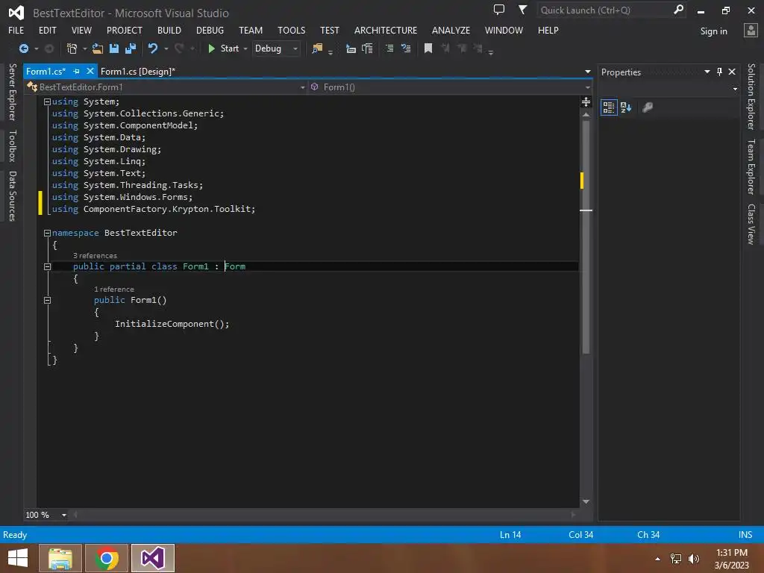Viewport: 764px width, 573px height.
Task: Close the Form1.cs* tab
Action: (90, 71)
